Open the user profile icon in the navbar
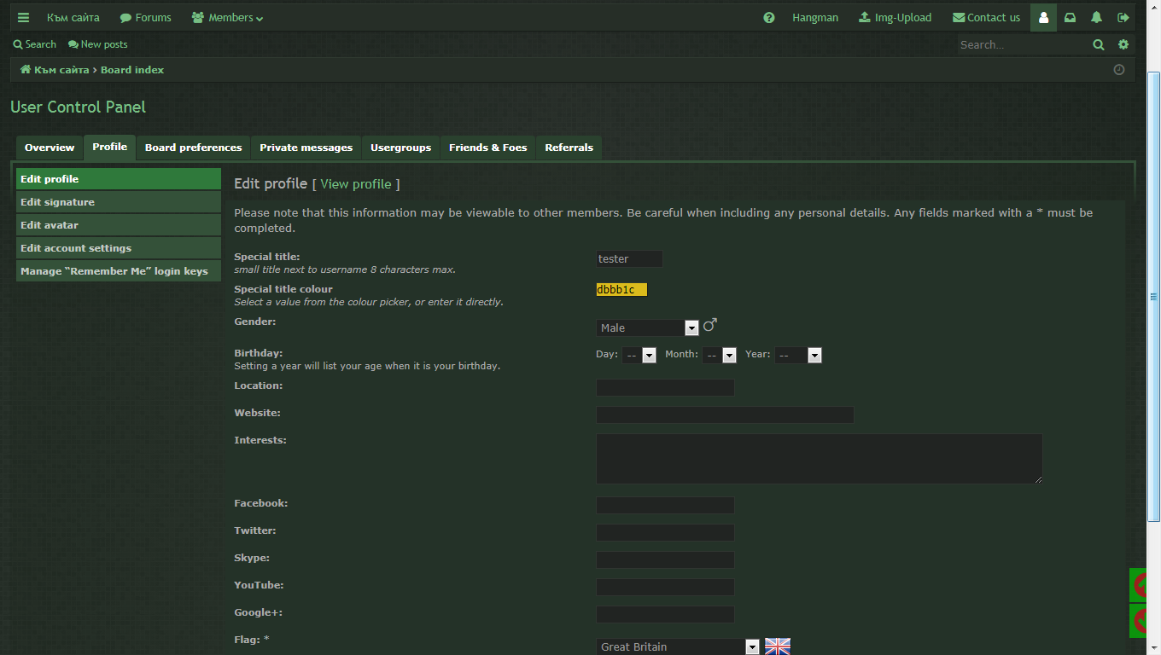Screen dimensions: 1161x655 (1043, 17)
